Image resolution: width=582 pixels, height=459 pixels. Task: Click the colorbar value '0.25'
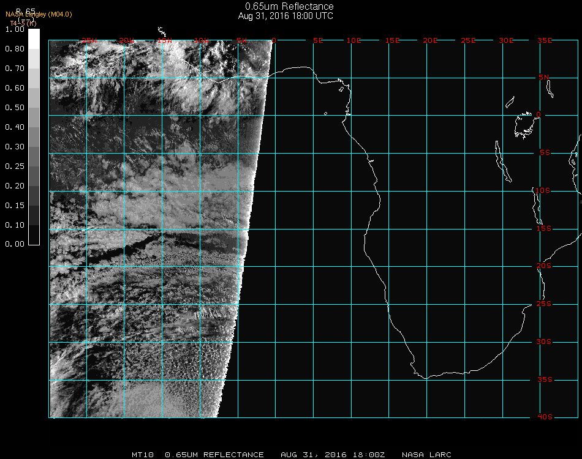click(15, 166)
